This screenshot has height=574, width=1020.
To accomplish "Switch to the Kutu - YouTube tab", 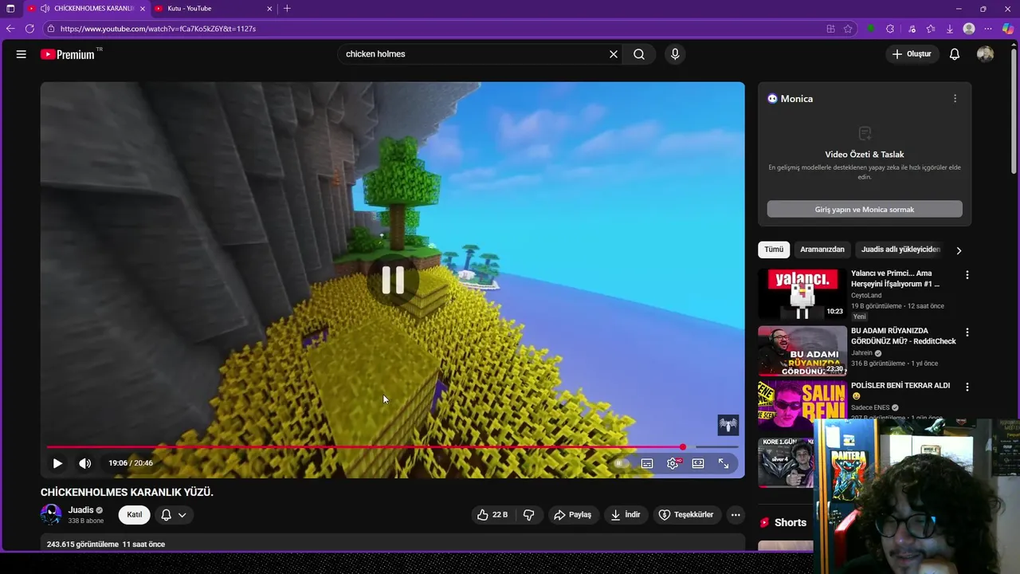I will pyautogui.click(x=213, y=9).
